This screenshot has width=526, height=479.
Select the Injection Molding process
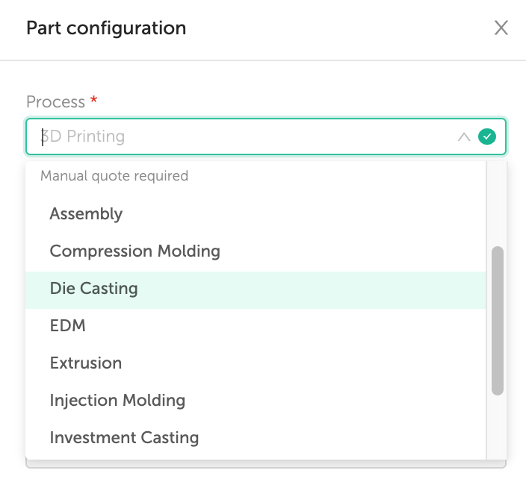(256, 400)
